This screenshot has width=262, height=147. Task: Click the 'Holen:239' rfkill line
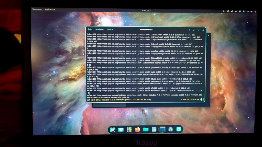pos(138,88)
